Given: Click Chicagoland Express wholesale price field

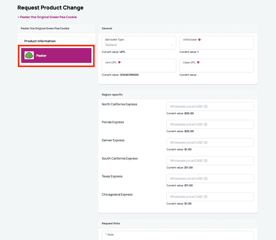Looking at the screenshot, I should pos(210,197).
